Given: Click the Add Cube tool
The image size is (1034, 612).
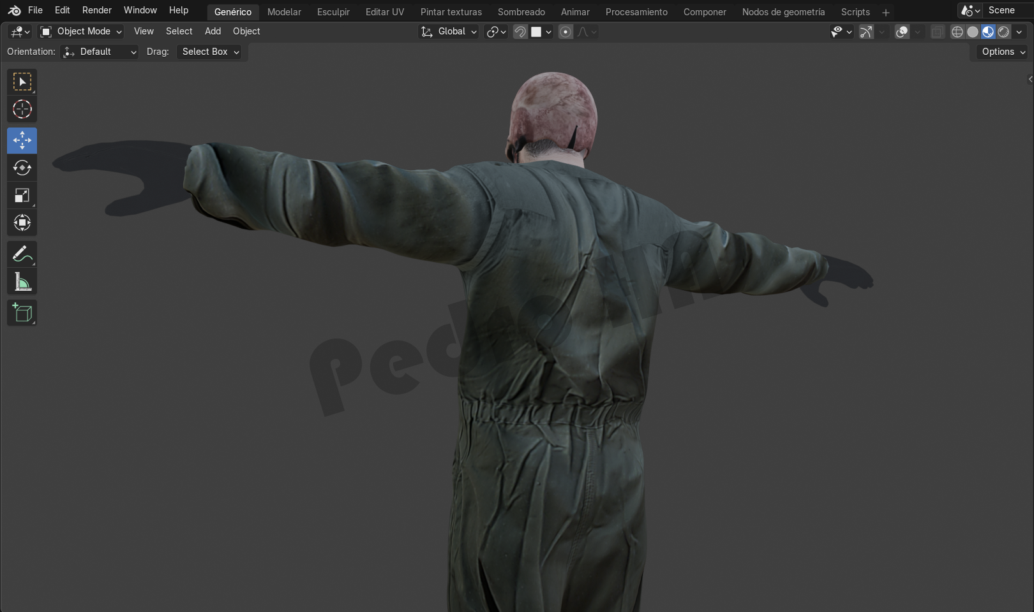Looking at the screenshot, I should (x=22, y=313).
